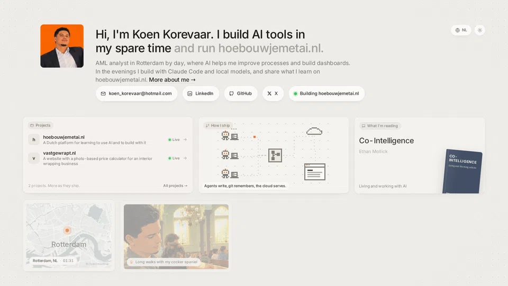The image size is (508, 286).
Task: Click author name Ethan Mollick
Action: 373,151
